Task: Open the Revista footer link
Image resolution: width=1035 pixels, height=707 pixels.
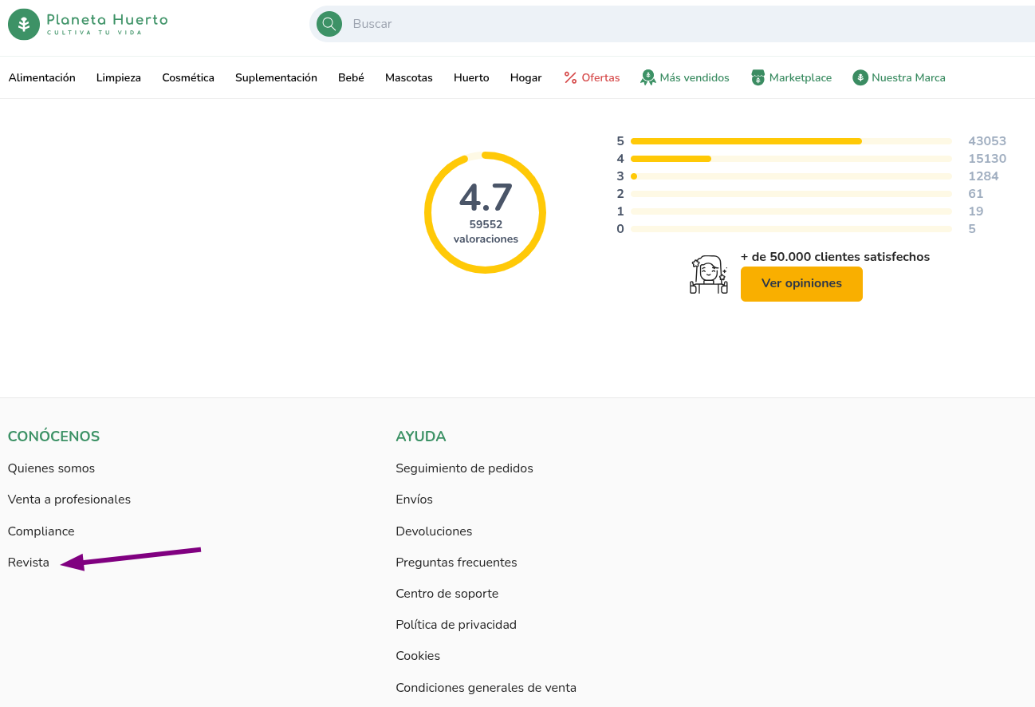Action: (x=29, y=563)
